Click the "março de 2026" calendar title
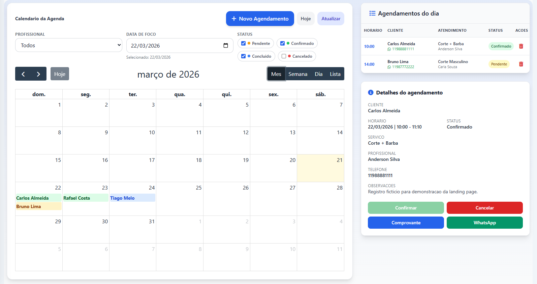537x284 pixels. click(x=168, y=74)
